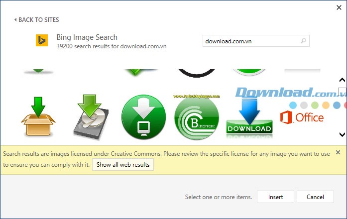
Task: Click the scroll up arrow of results
Action: 342,80
